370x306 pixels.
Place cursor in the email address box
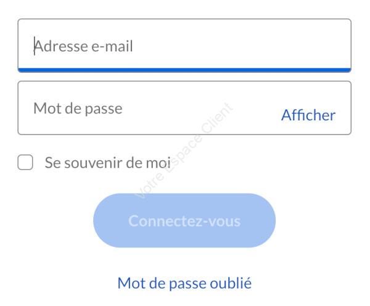click(184, 46)
